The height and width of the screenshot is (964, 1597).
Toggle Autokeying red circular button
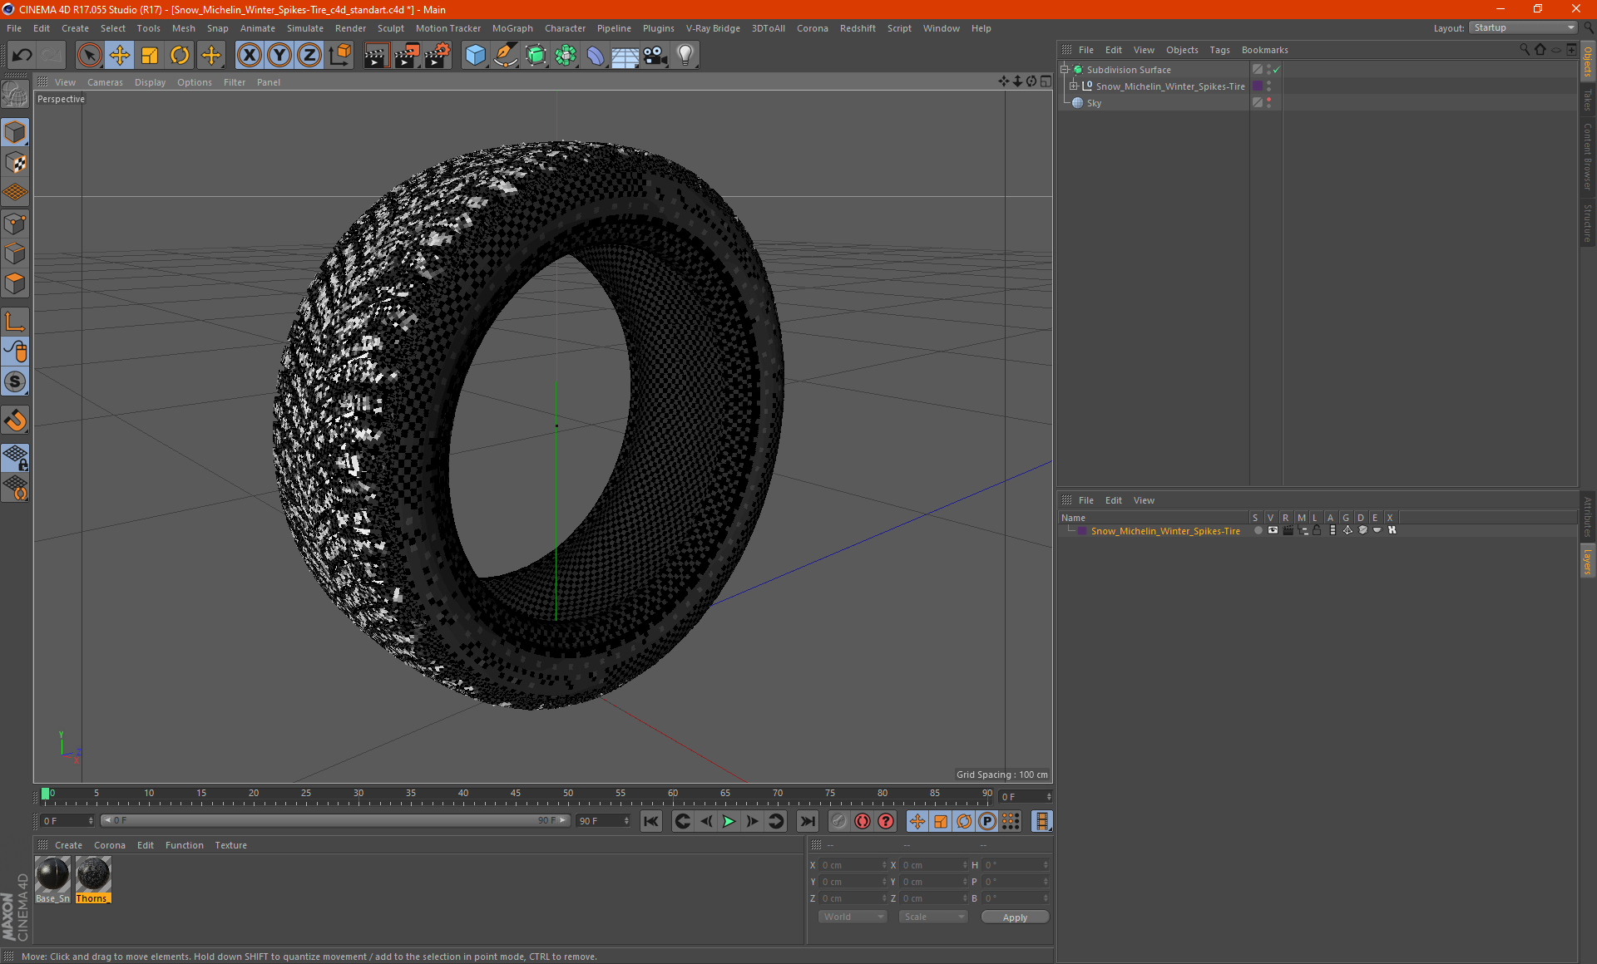(863, 821)
